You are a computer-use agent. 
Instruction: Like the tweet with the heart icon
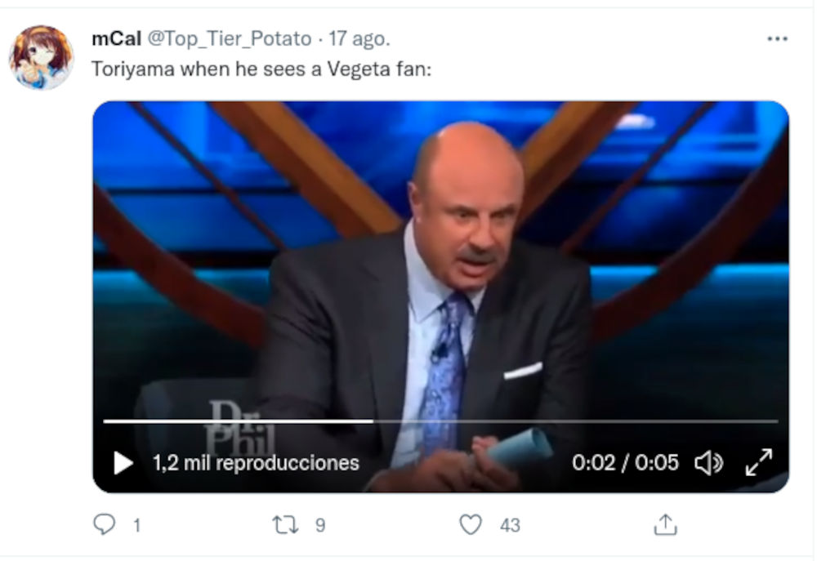coord(471,524)
